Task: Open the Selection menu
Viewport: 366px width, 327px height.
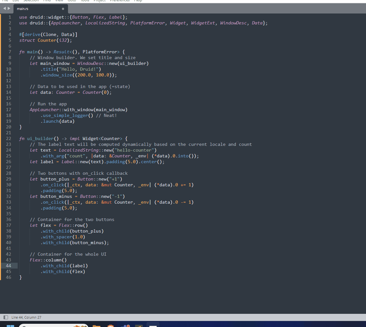Action: click(x=31, y=1)
